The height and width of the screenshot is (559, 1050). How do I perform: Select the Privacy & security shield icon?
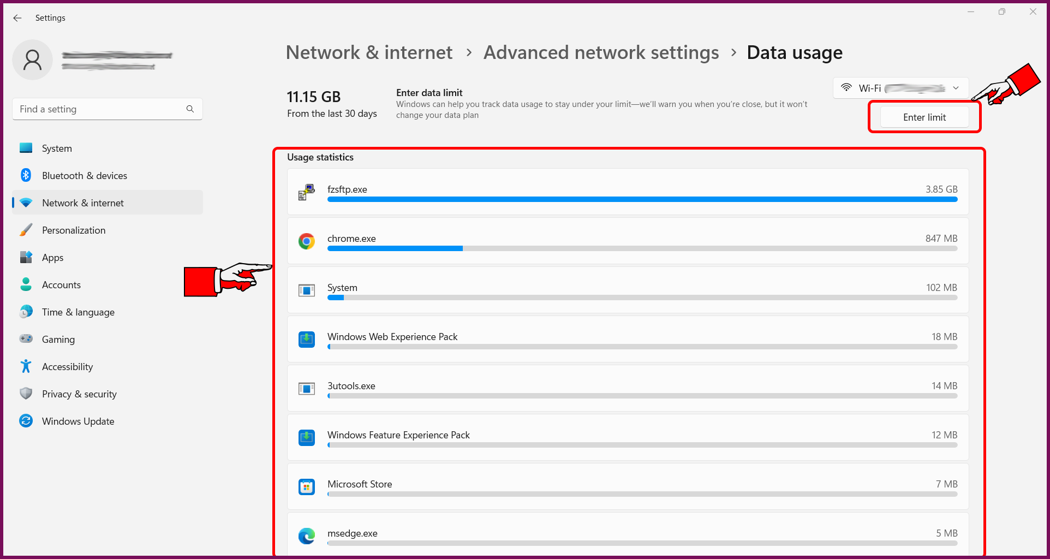point(26,393)
